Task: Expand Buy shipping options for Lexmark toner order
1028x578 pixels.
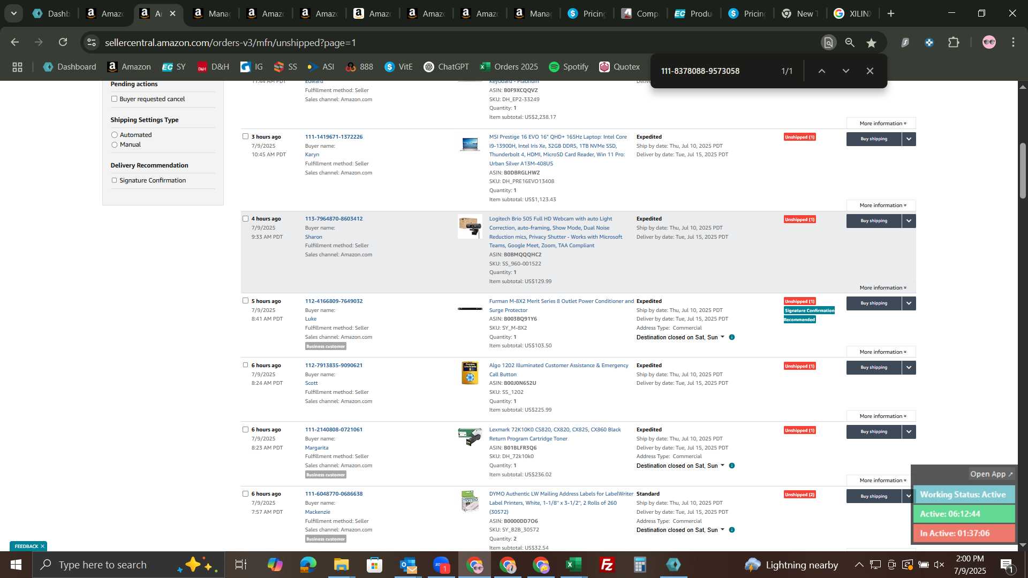Action: click(x=909, y=432)
